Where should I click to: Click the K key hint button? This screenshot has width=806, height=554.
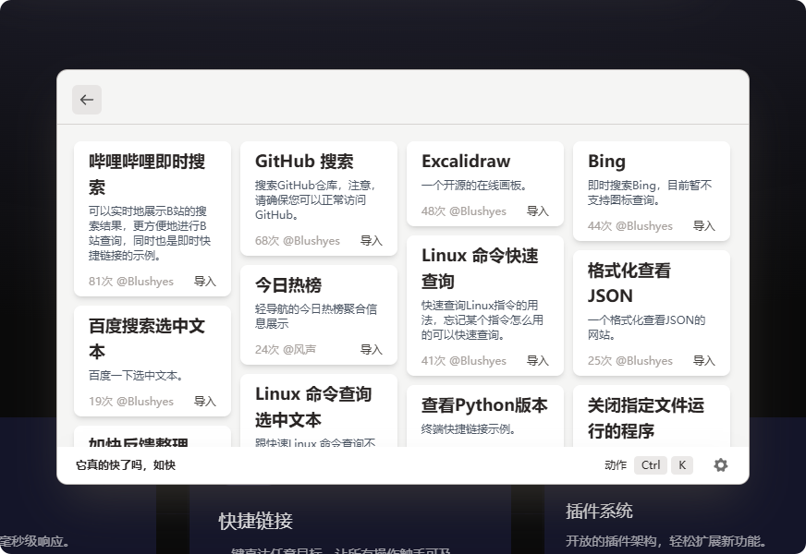tap(682, 465)
